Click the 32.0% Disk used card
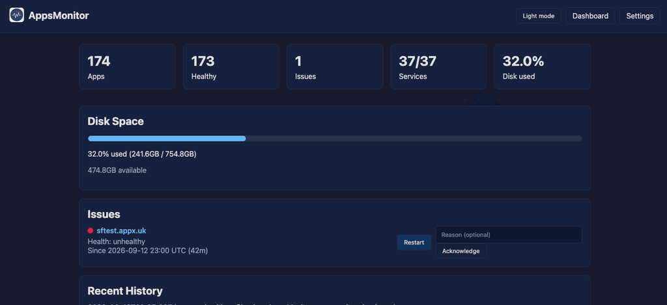 point(542,67)
